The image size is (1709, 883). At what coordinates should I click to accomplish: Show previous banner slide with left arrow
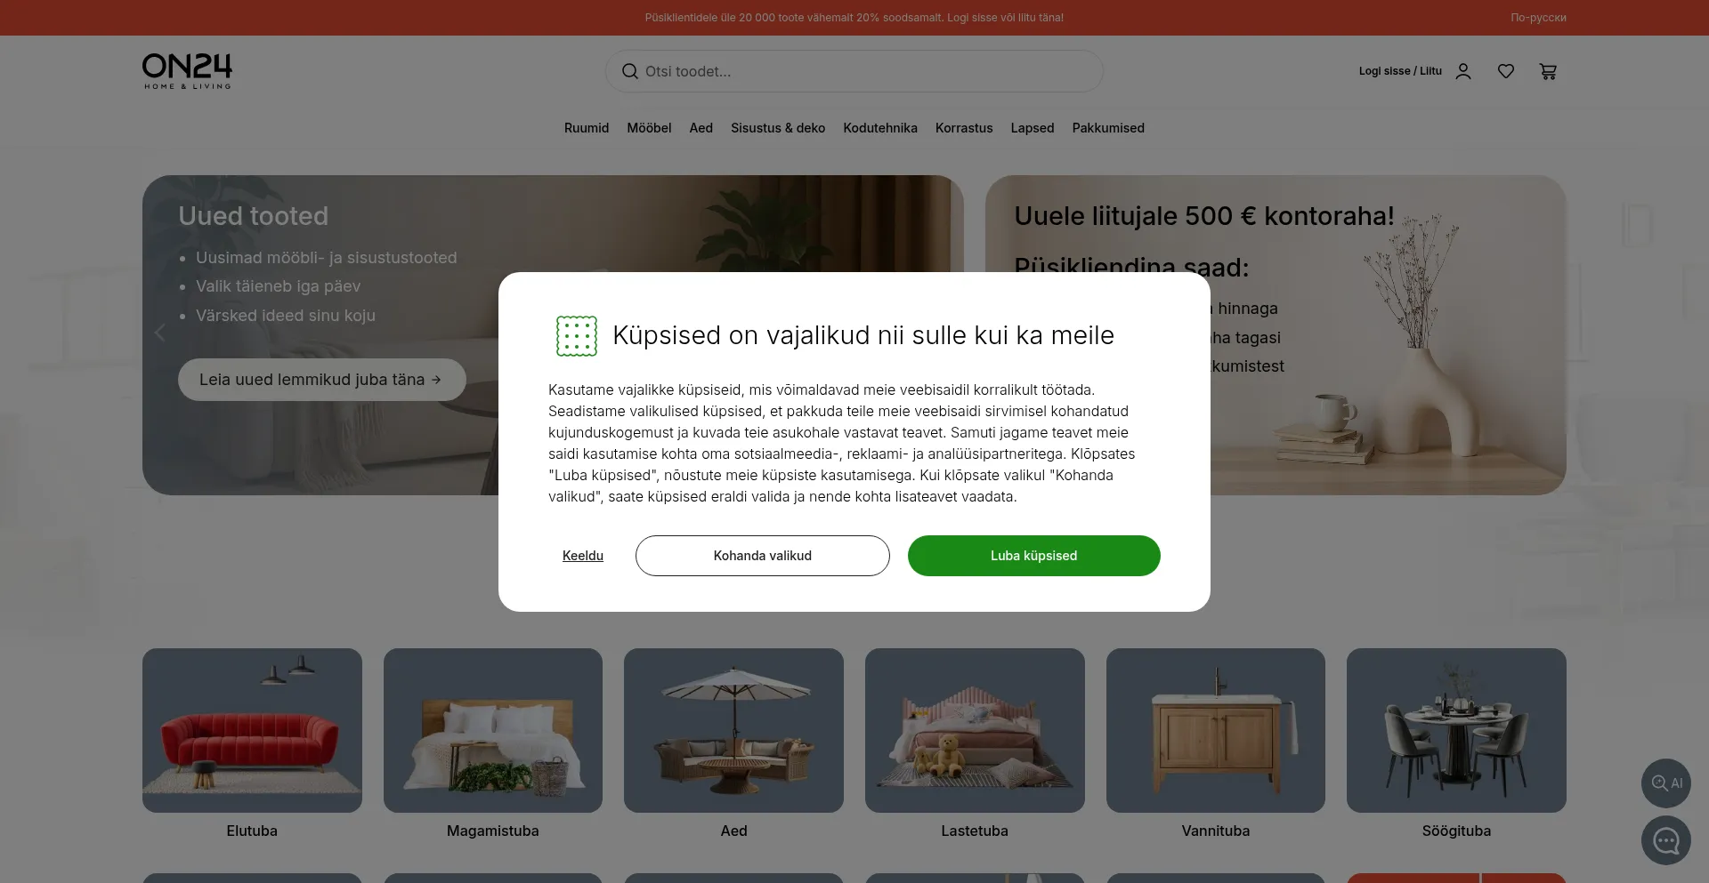pyautogui.click(x=160, y=333)
